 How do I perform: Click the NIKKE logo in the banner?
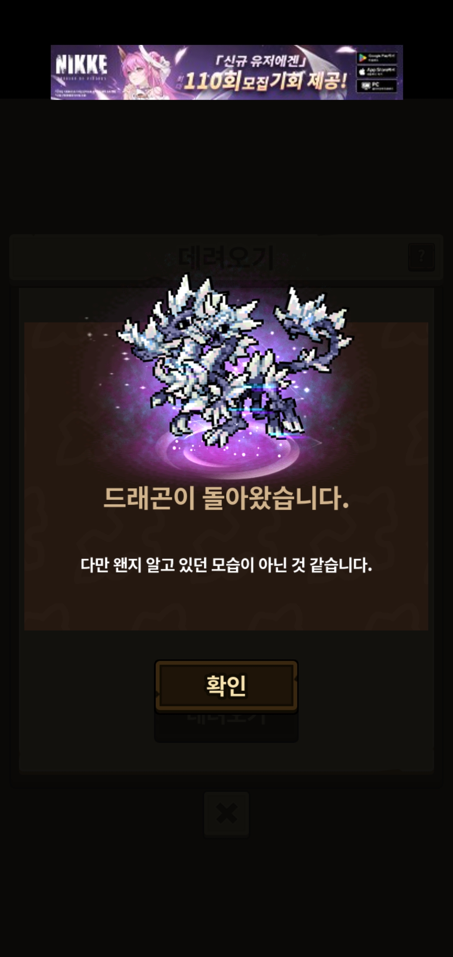[x=82, y=65]
